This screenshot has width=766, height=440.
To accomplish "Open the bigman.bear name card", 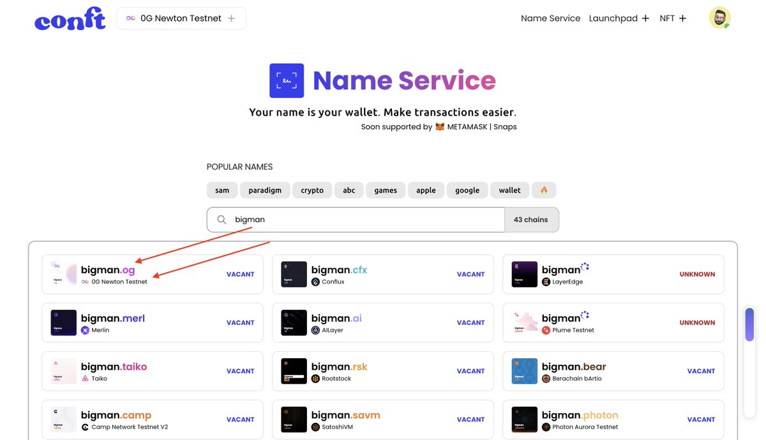I will coord(613,371).
